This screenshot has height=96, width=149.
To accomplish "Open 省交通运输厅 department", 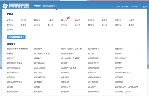I will tap(40, 63).
